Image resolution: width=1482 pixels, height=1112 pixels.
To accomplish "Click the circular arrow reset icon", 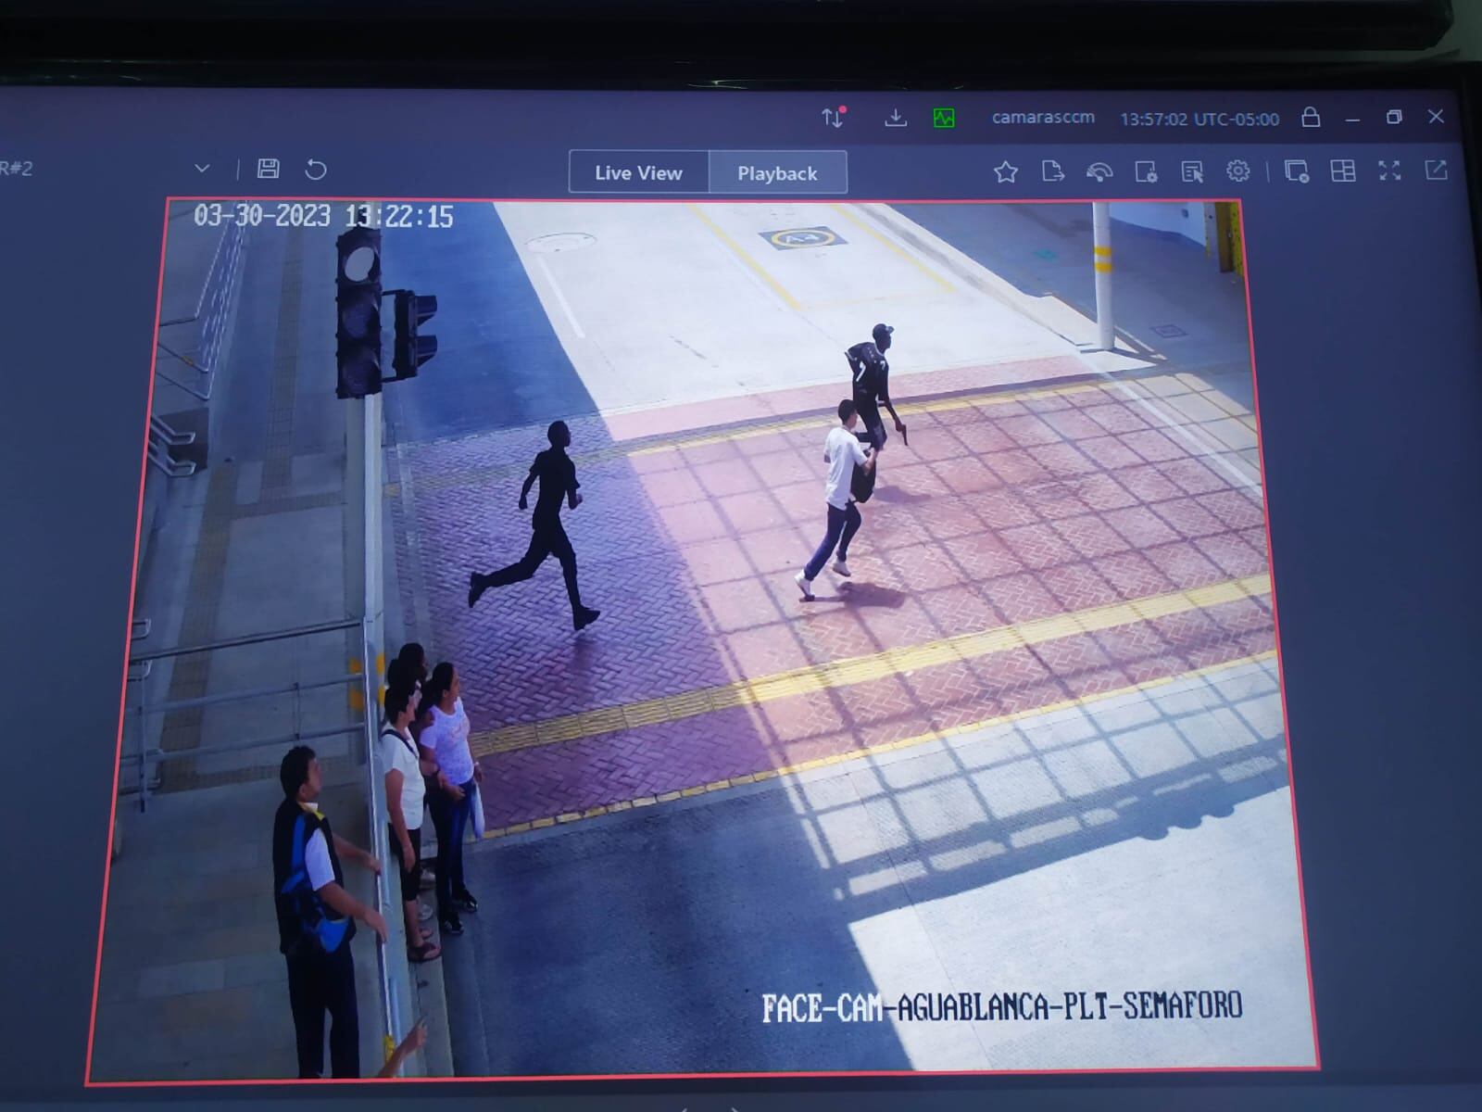I will [316, 170].
